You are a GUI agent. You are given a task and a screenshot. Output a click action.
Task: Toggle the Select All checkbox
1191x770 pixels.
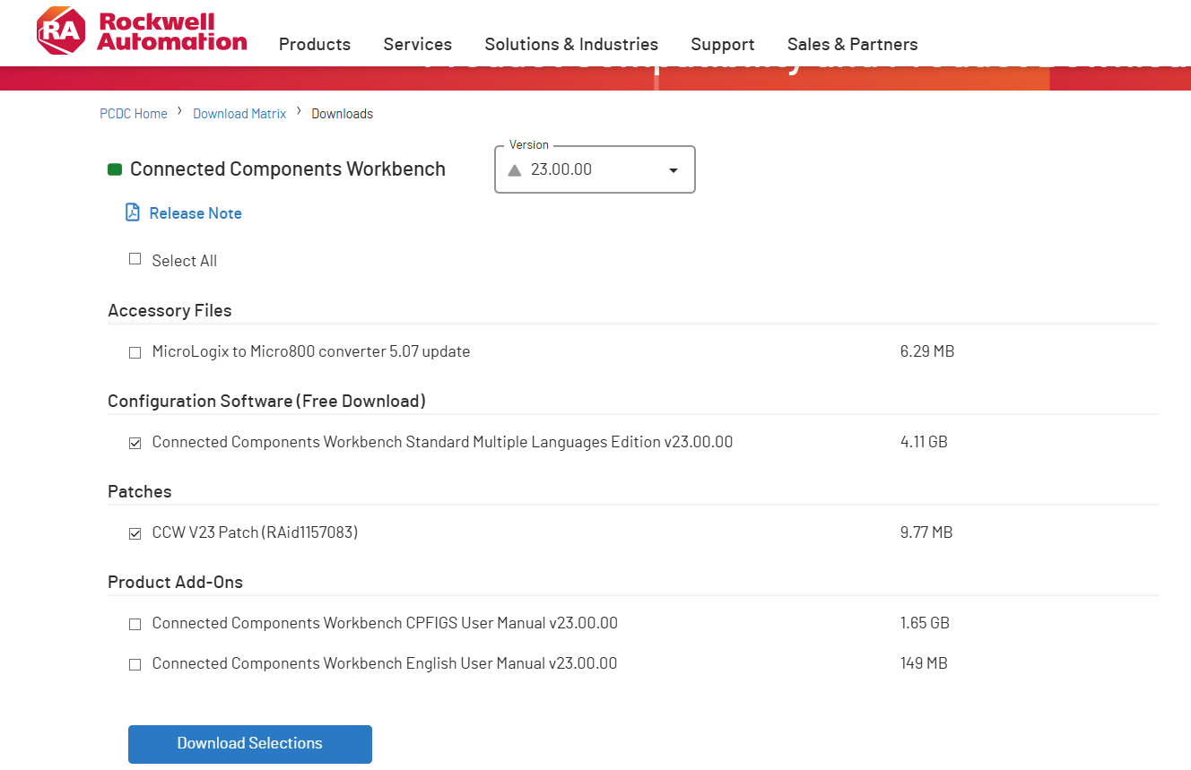(135, 259)
